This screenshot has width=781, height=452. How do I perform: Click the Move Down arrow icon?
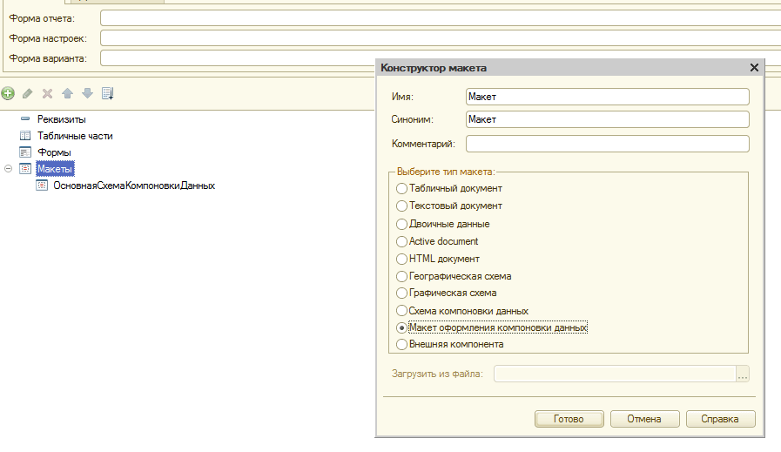tap(87, 93)
